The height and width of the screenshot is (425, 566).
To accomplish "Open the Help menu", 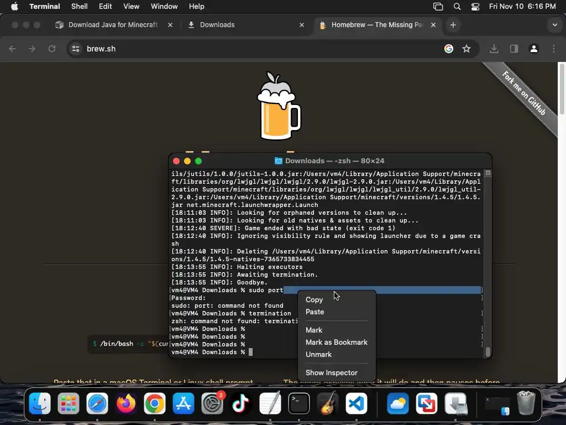I will tap(196, 7).
